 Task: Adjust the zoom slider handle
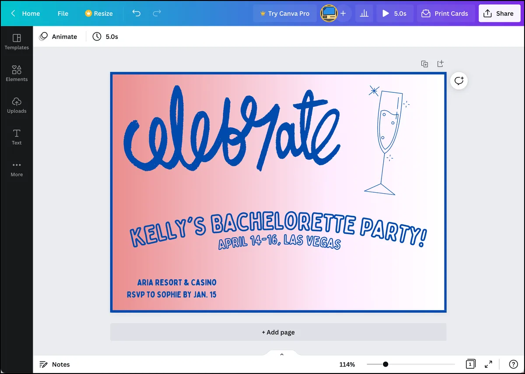[385, 364]
